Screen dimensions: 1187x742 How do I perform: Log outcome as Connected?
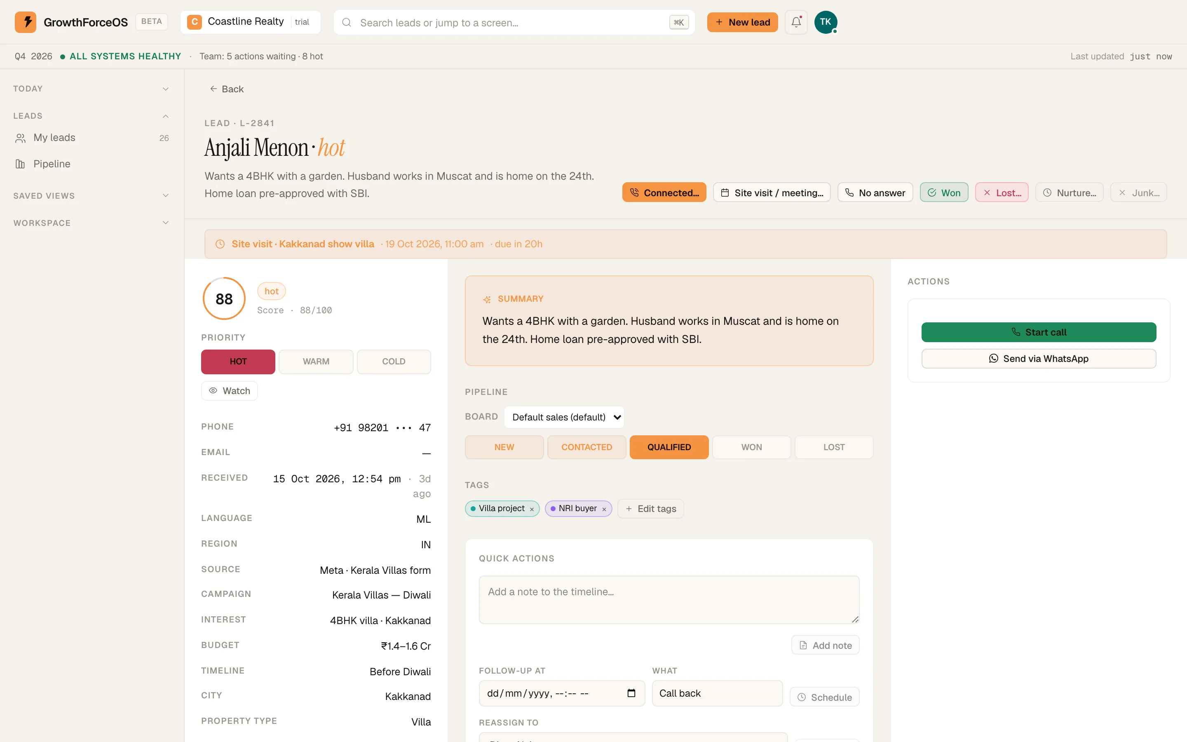(x=664, y=193)
